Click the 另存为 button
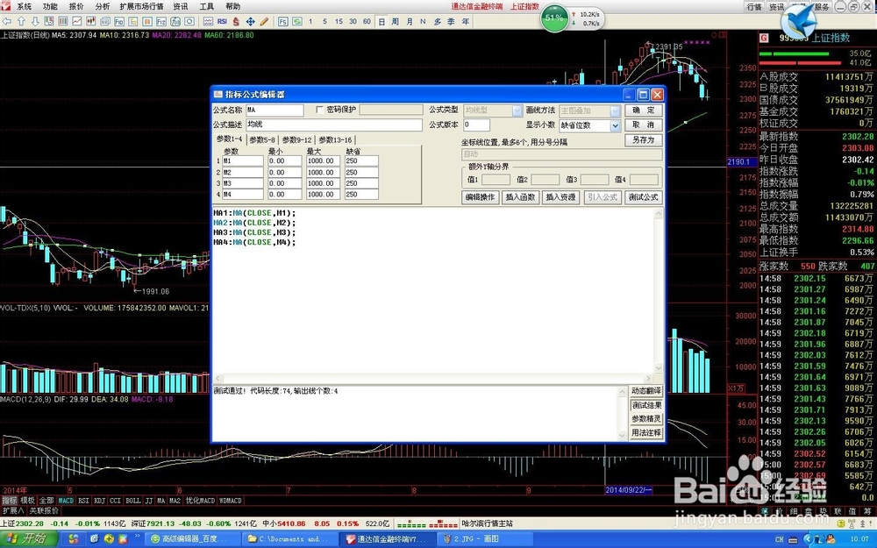 [643, 139]
